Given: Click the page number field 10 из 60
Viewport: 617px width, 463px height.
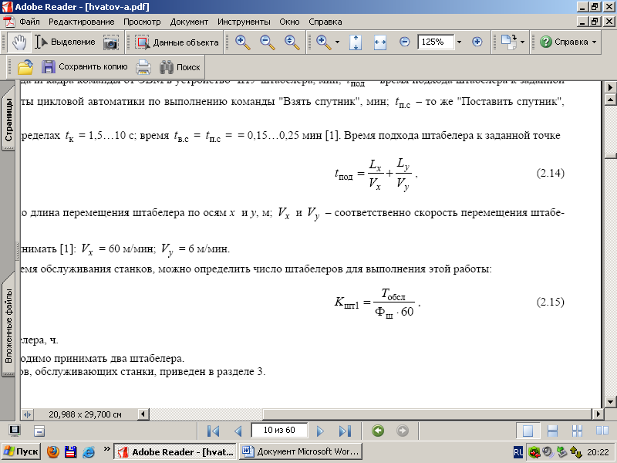Looking at the screenshot, I should tap(279, 430).
